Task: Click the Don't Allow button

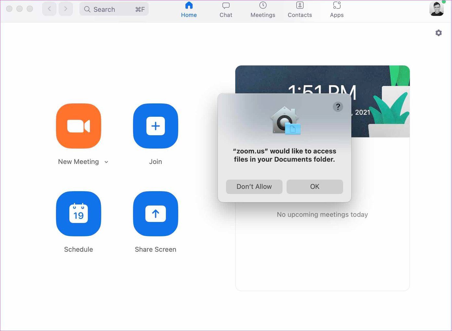Action: [254, 187]
